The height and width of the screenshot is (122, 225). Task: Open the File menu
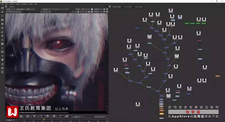coord(2,4)
